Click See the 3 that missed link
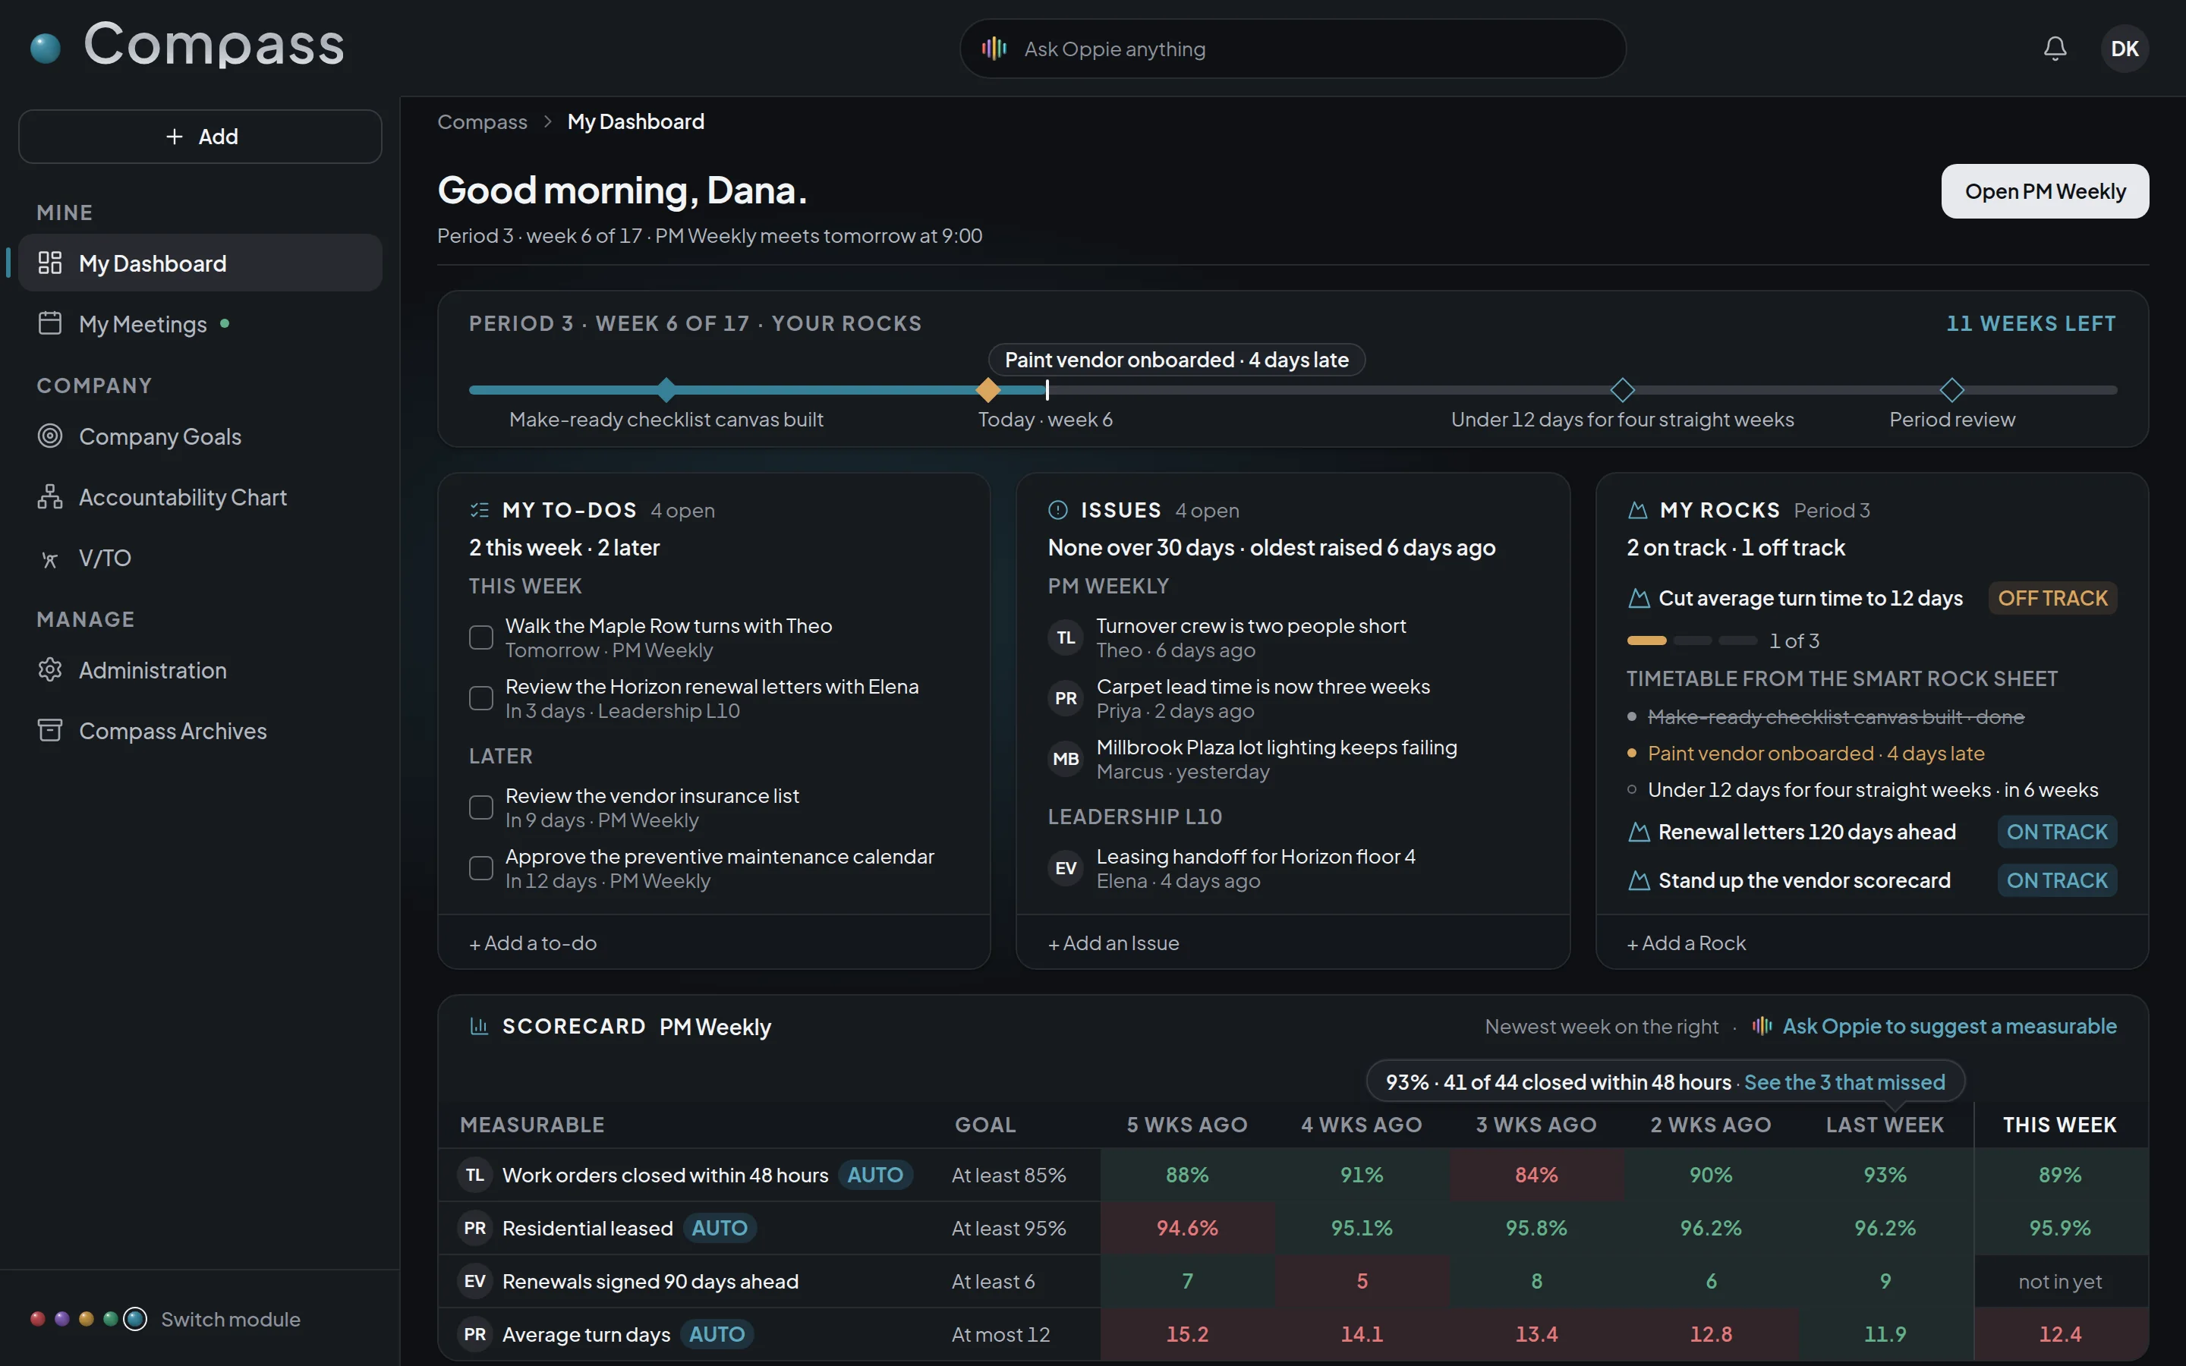The width and height of the screenshot is (2186, 1366). pos(1844,1082)
